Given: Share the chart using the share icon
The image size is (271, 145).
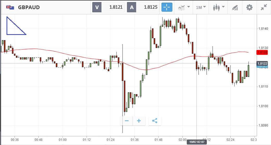Looking at the screenshot, I should 155,121.
